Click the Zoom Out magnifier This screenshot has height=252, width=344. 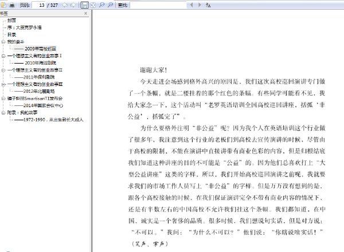pos(101,5)
